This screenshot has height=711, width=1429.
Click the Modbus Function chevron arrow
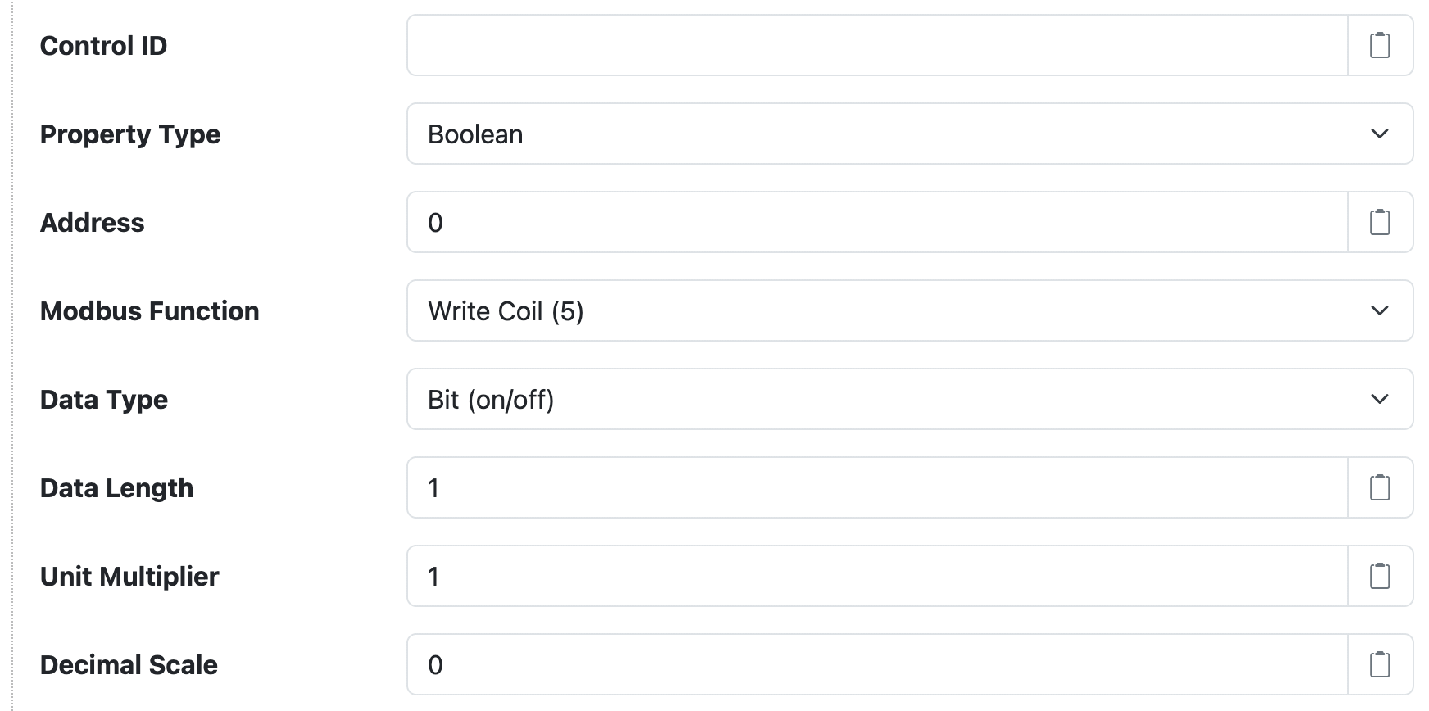tap(1380, 310)
